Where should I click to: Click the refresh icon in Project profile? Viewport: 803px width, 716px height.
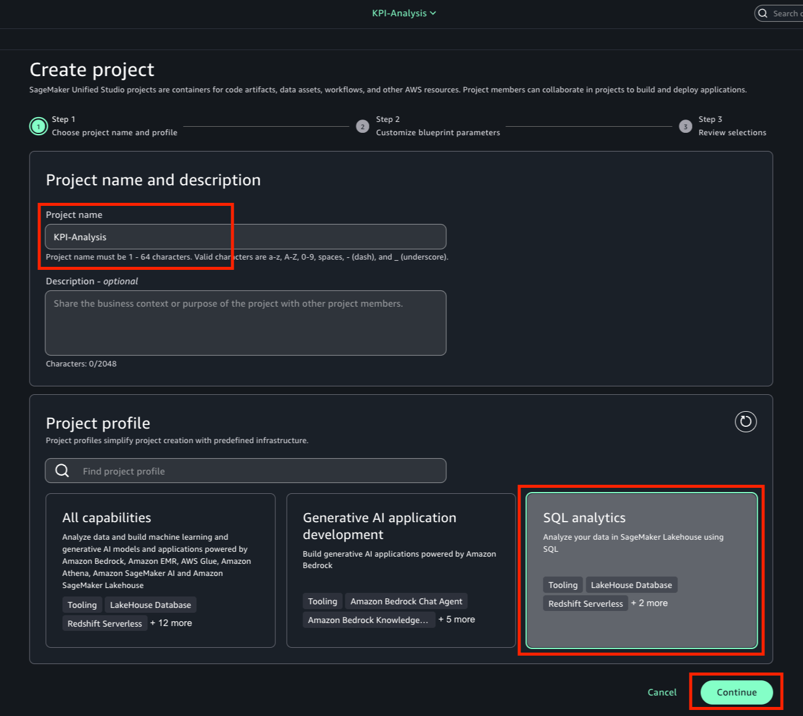click(x=746, y=421)
